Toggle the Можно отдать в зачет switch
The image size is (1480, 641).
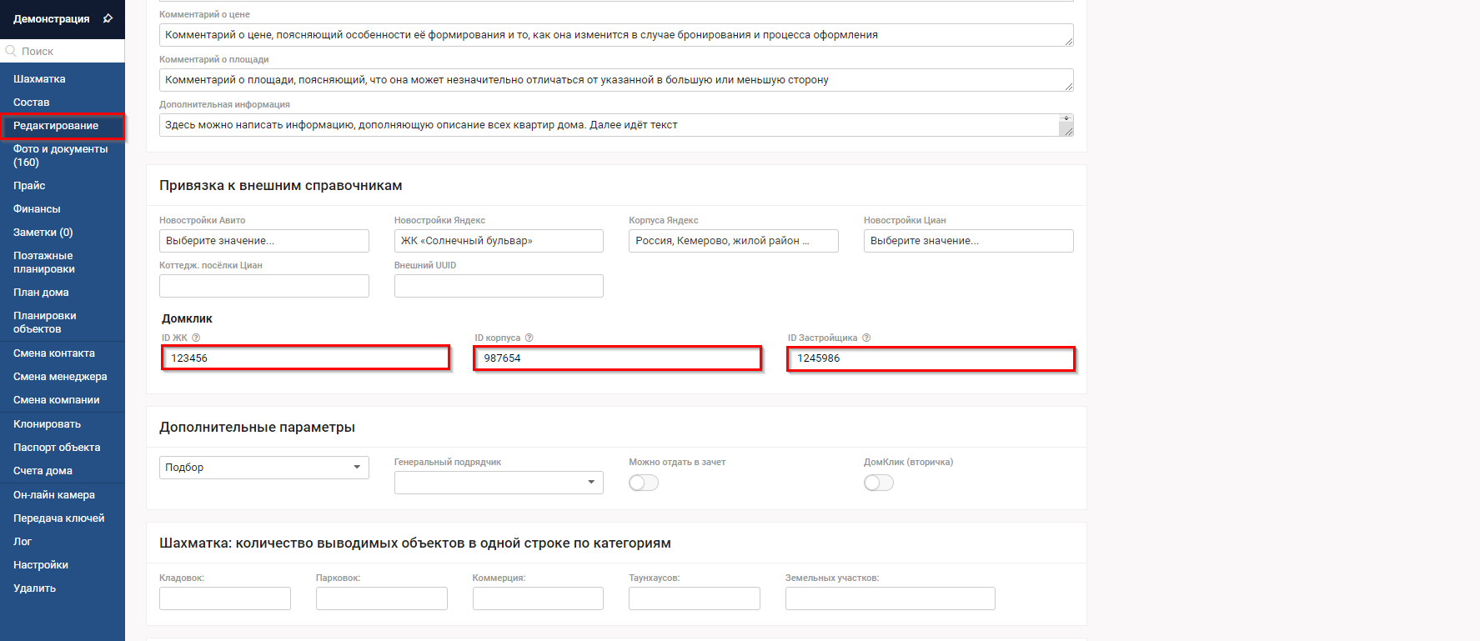point(643,483)
